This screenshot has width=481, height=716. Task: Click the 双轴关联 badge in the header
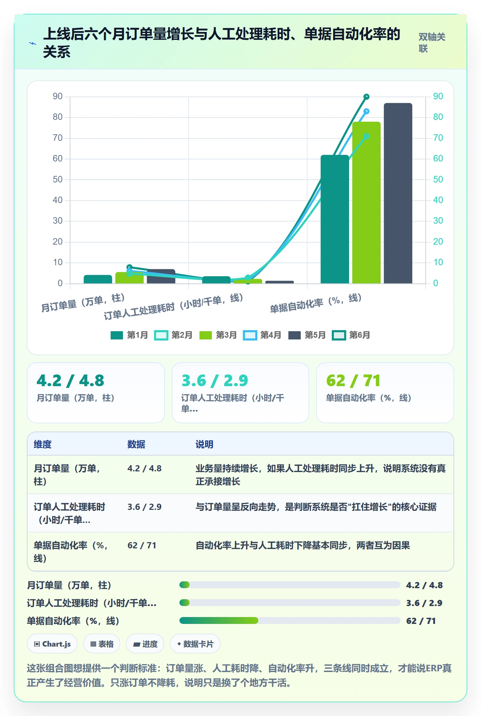coord(432,43)
